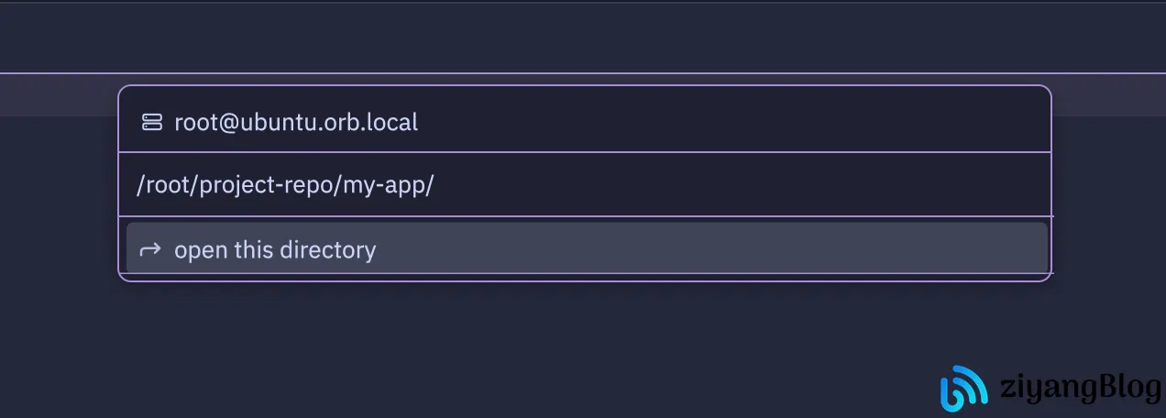Click the ziyangBlog watermark text
The width and height of the screenshot is (1166, 418).
tap(1078, 389)
